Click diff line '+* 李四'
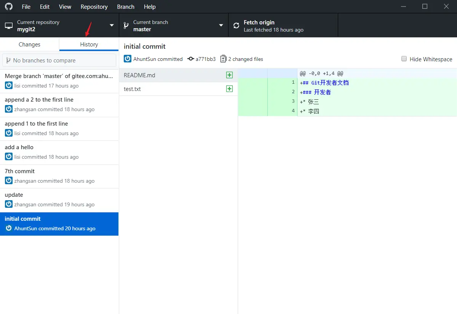Screen dimensions: 457x314 (x=309, y=111)
